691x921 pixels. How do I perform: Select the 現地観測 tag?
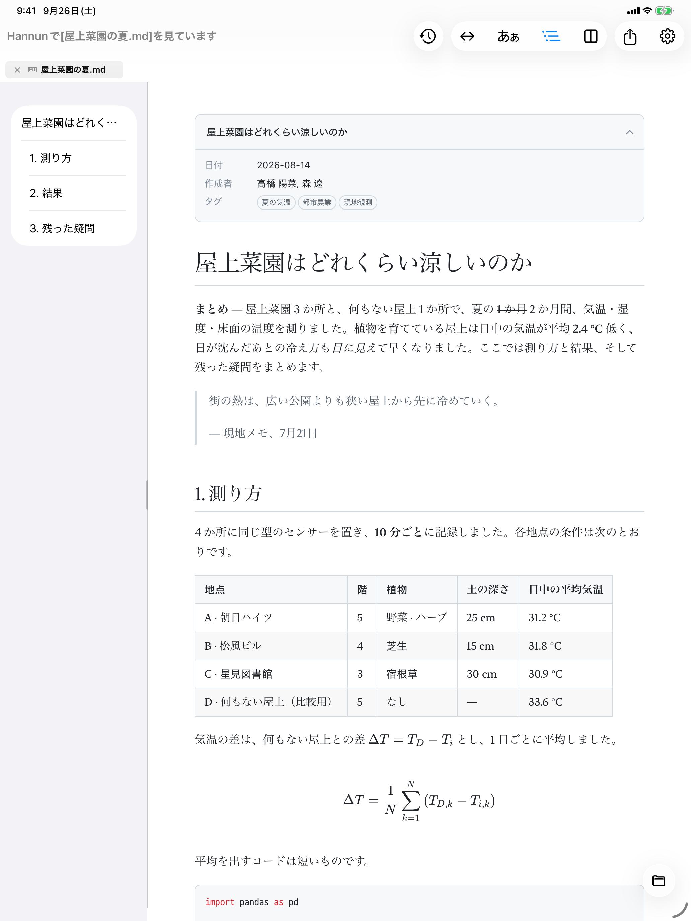pyautogui.click(x=358, y=203)
